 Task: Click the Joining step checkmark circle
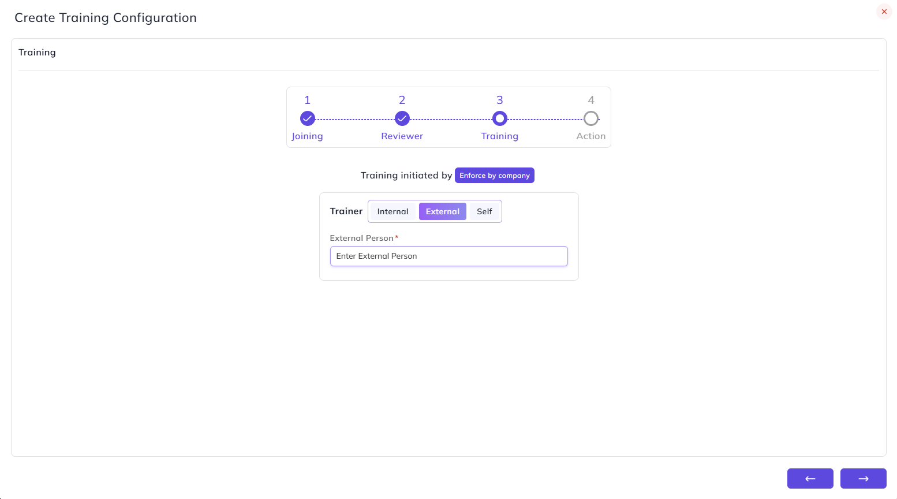pyautogui.click(x=308, y=118)
